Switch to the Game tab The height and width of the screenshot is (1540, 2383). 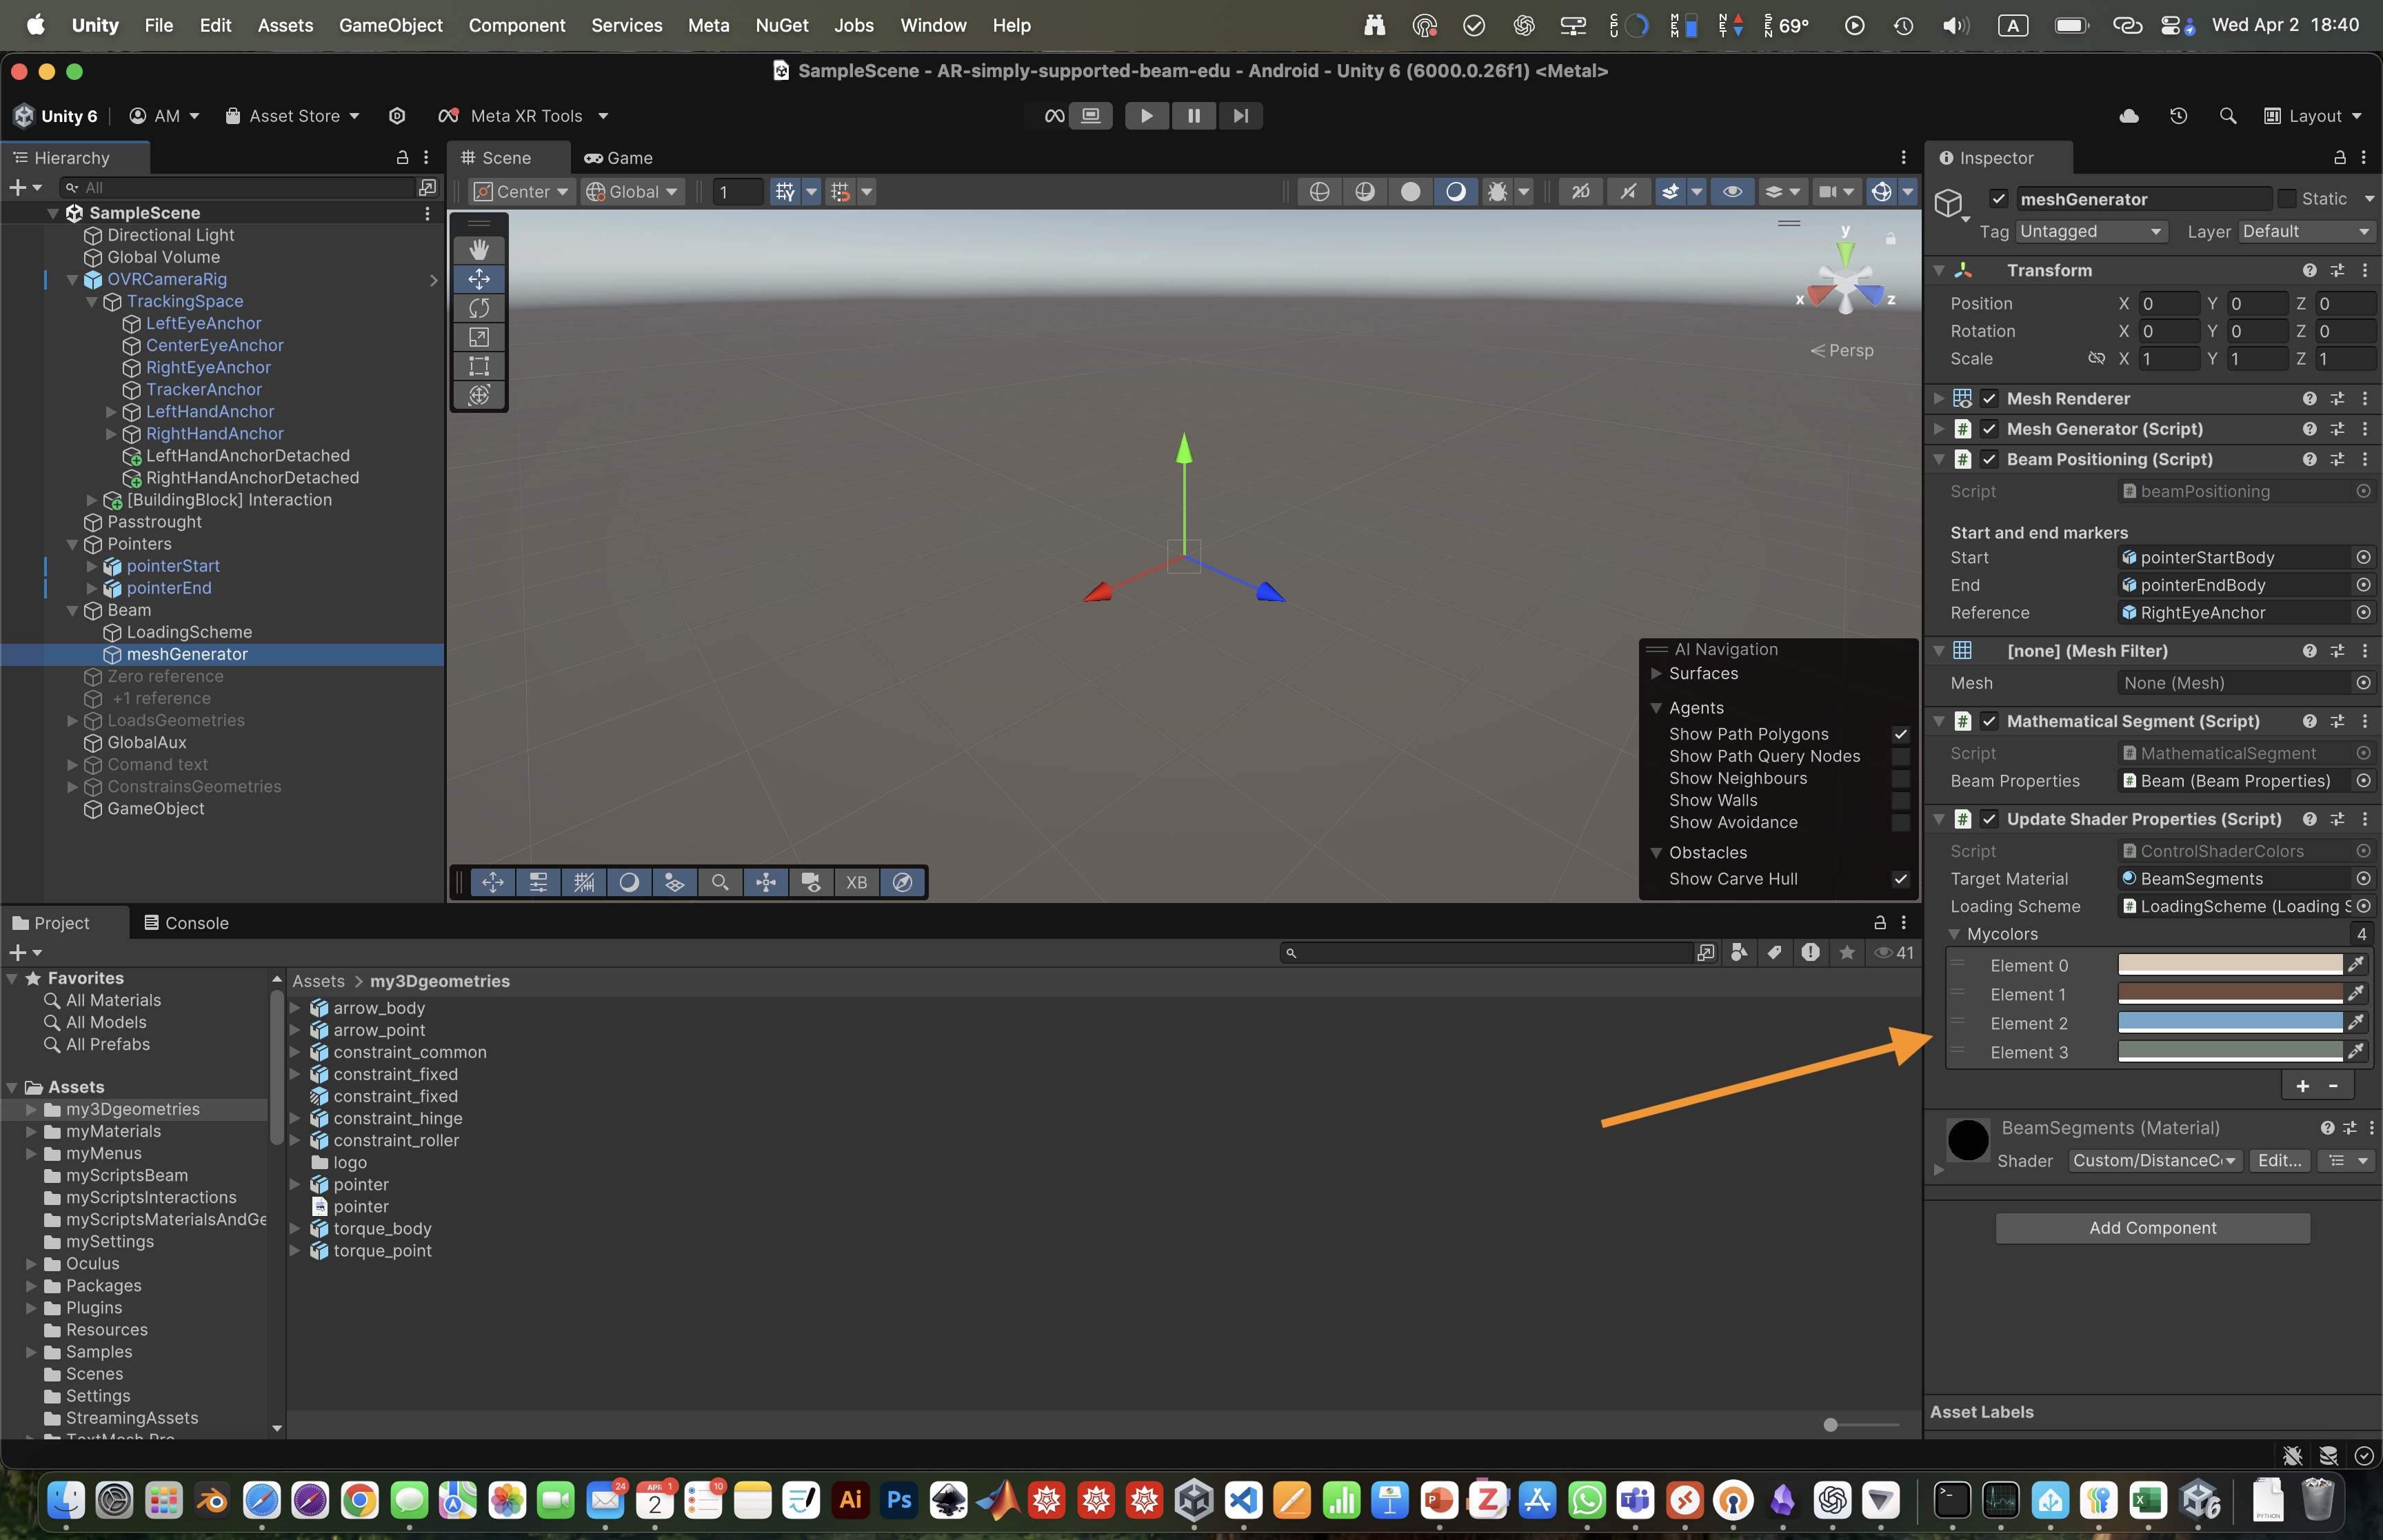(x=618, y=158)
